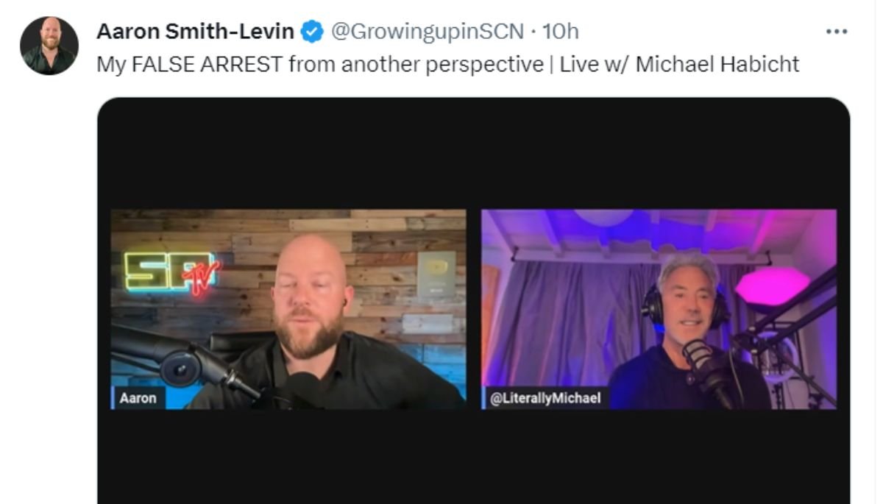Open Aaron Smith-Levin's profile avatar
Screen dimensions: 883x504
click(x=49, y=46)
